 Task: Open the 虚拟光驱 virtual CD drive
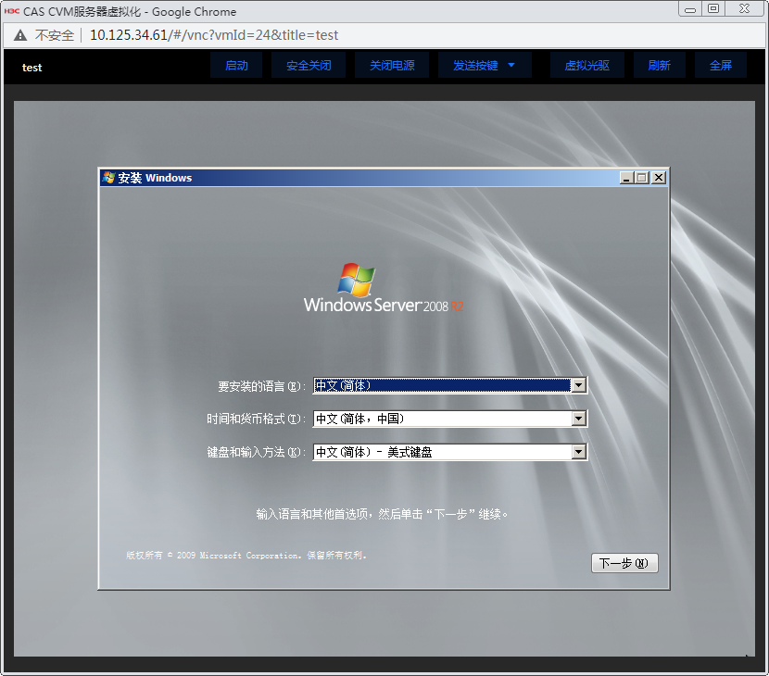586,66
